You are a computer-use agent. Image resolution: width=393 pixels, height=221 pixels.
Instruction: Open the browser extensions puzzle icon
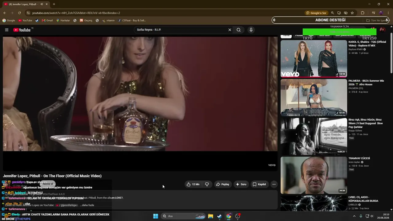[x=363, y=13]
